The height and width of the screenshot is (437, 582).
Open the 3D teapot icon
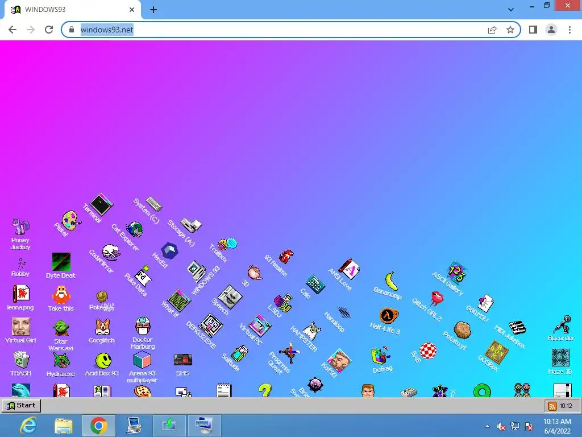click(255, 273)
